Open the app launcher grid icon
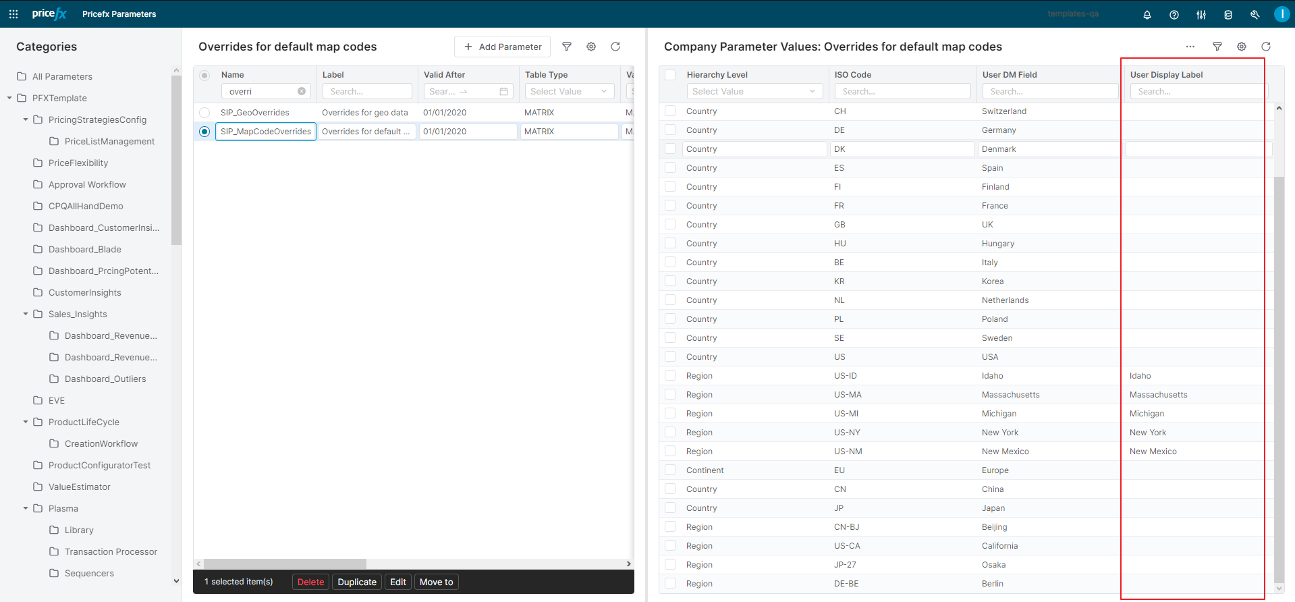 [13, 14]
